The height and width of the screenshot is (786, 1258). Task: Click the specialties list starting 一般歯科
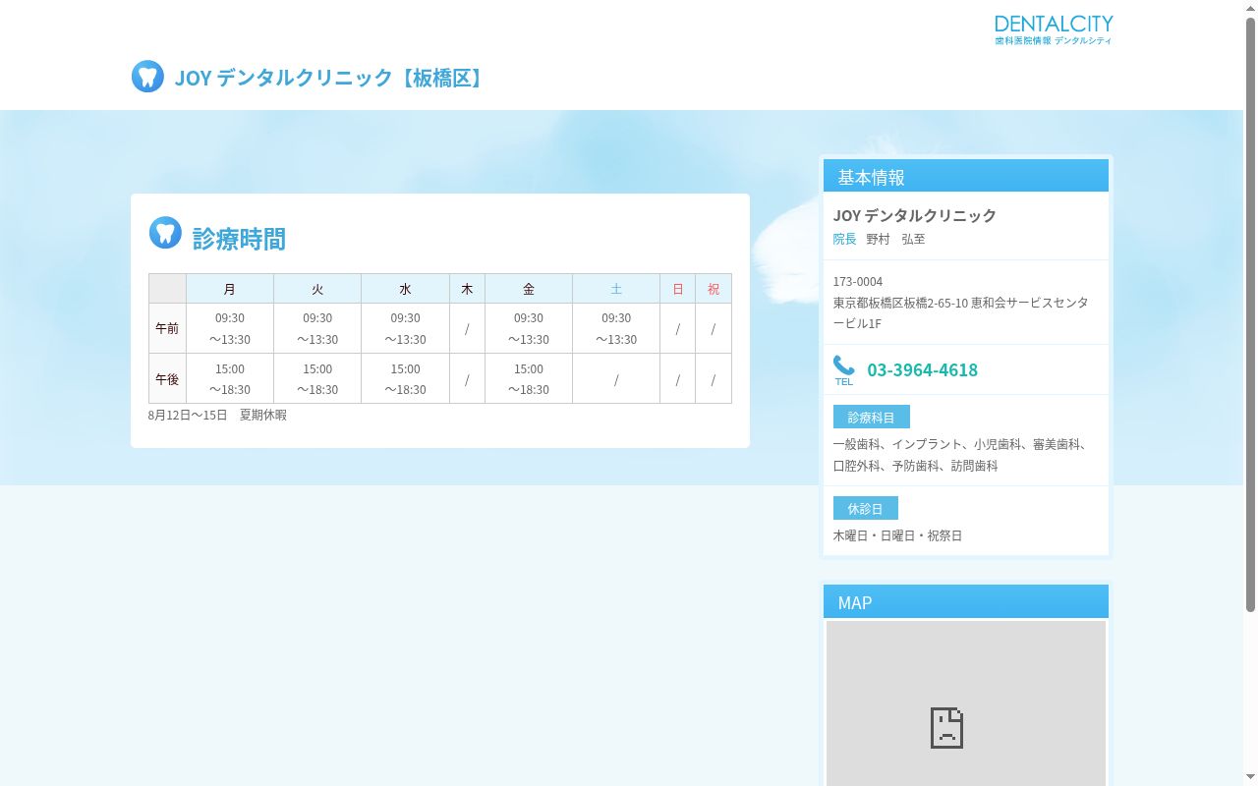[x=960, y=455]
